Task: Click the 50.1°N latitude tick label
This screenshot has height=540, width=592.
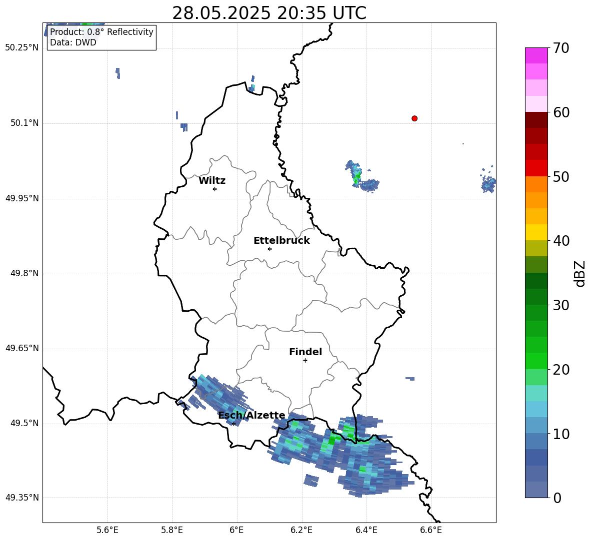Action: (x=24, y=123)
